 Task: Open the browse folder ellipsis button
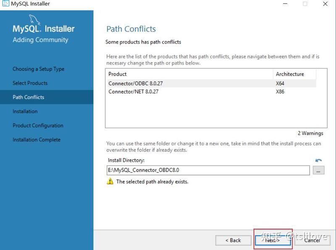pos(318,170)
